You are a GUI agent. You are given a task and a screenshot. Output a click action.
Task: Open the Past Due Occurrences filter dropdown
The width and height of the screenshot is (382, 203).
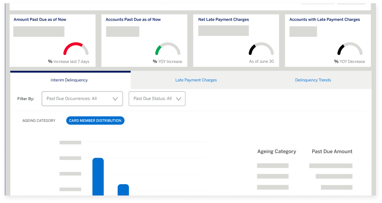click(x=82, y=99)
